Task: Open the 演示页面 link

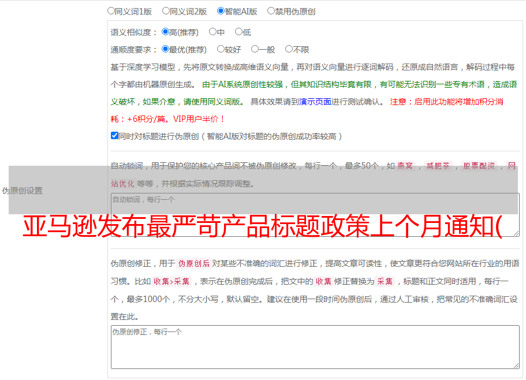Action: pos(315,102)
